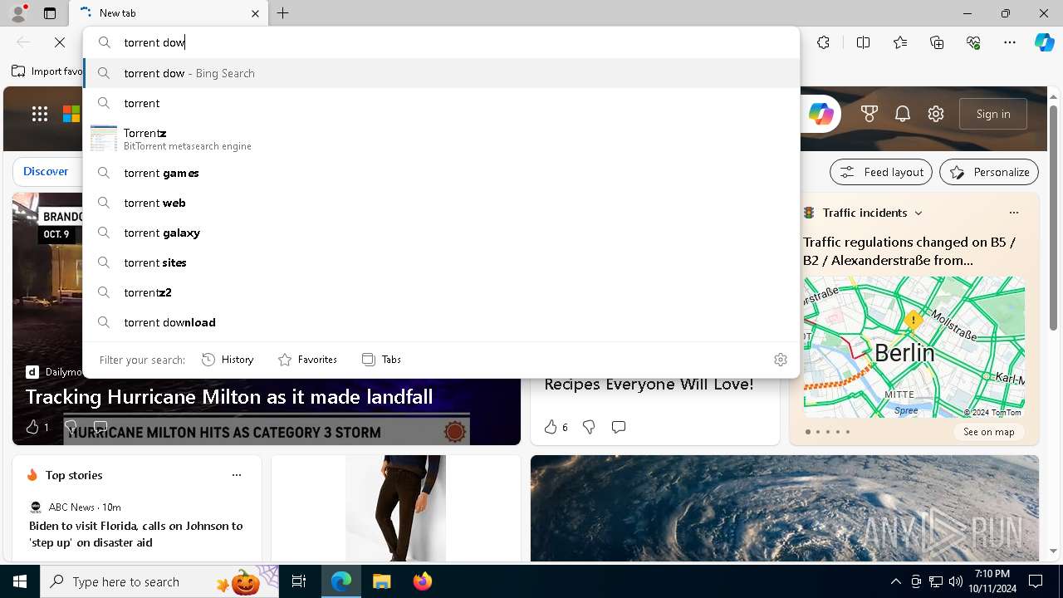Viewport: 1063px width, 598px height.
Task: Dislike the Recipes article
Action: tap(589, 427)
